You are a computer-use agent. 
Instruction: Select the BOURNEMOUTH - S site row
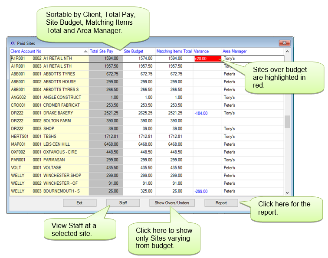point(61,191)
